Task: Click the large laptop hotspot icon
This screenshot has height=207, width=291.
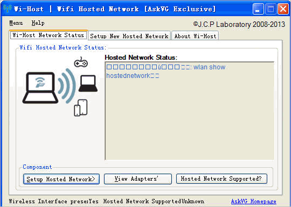Action: click(40, 88)
